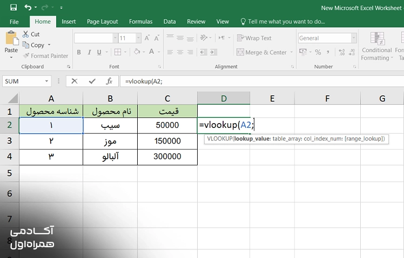Image resolution: width=404 pixels, height=258 pixels.
Task: Click Decrease Indent icon
Action: coord(204,52)
